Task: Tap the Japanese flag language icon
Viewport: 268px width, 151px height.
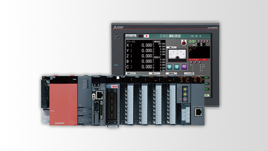Action: coord(147,36)
